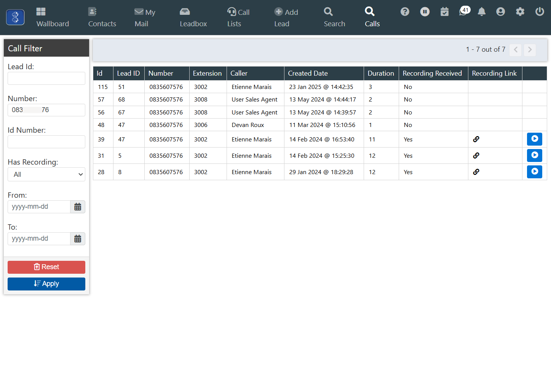
Task: Open the Calls page
Action: pos(372,17)
